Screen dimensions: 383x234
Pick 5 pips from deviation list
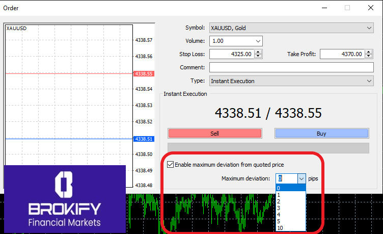(x=290, y=221)
